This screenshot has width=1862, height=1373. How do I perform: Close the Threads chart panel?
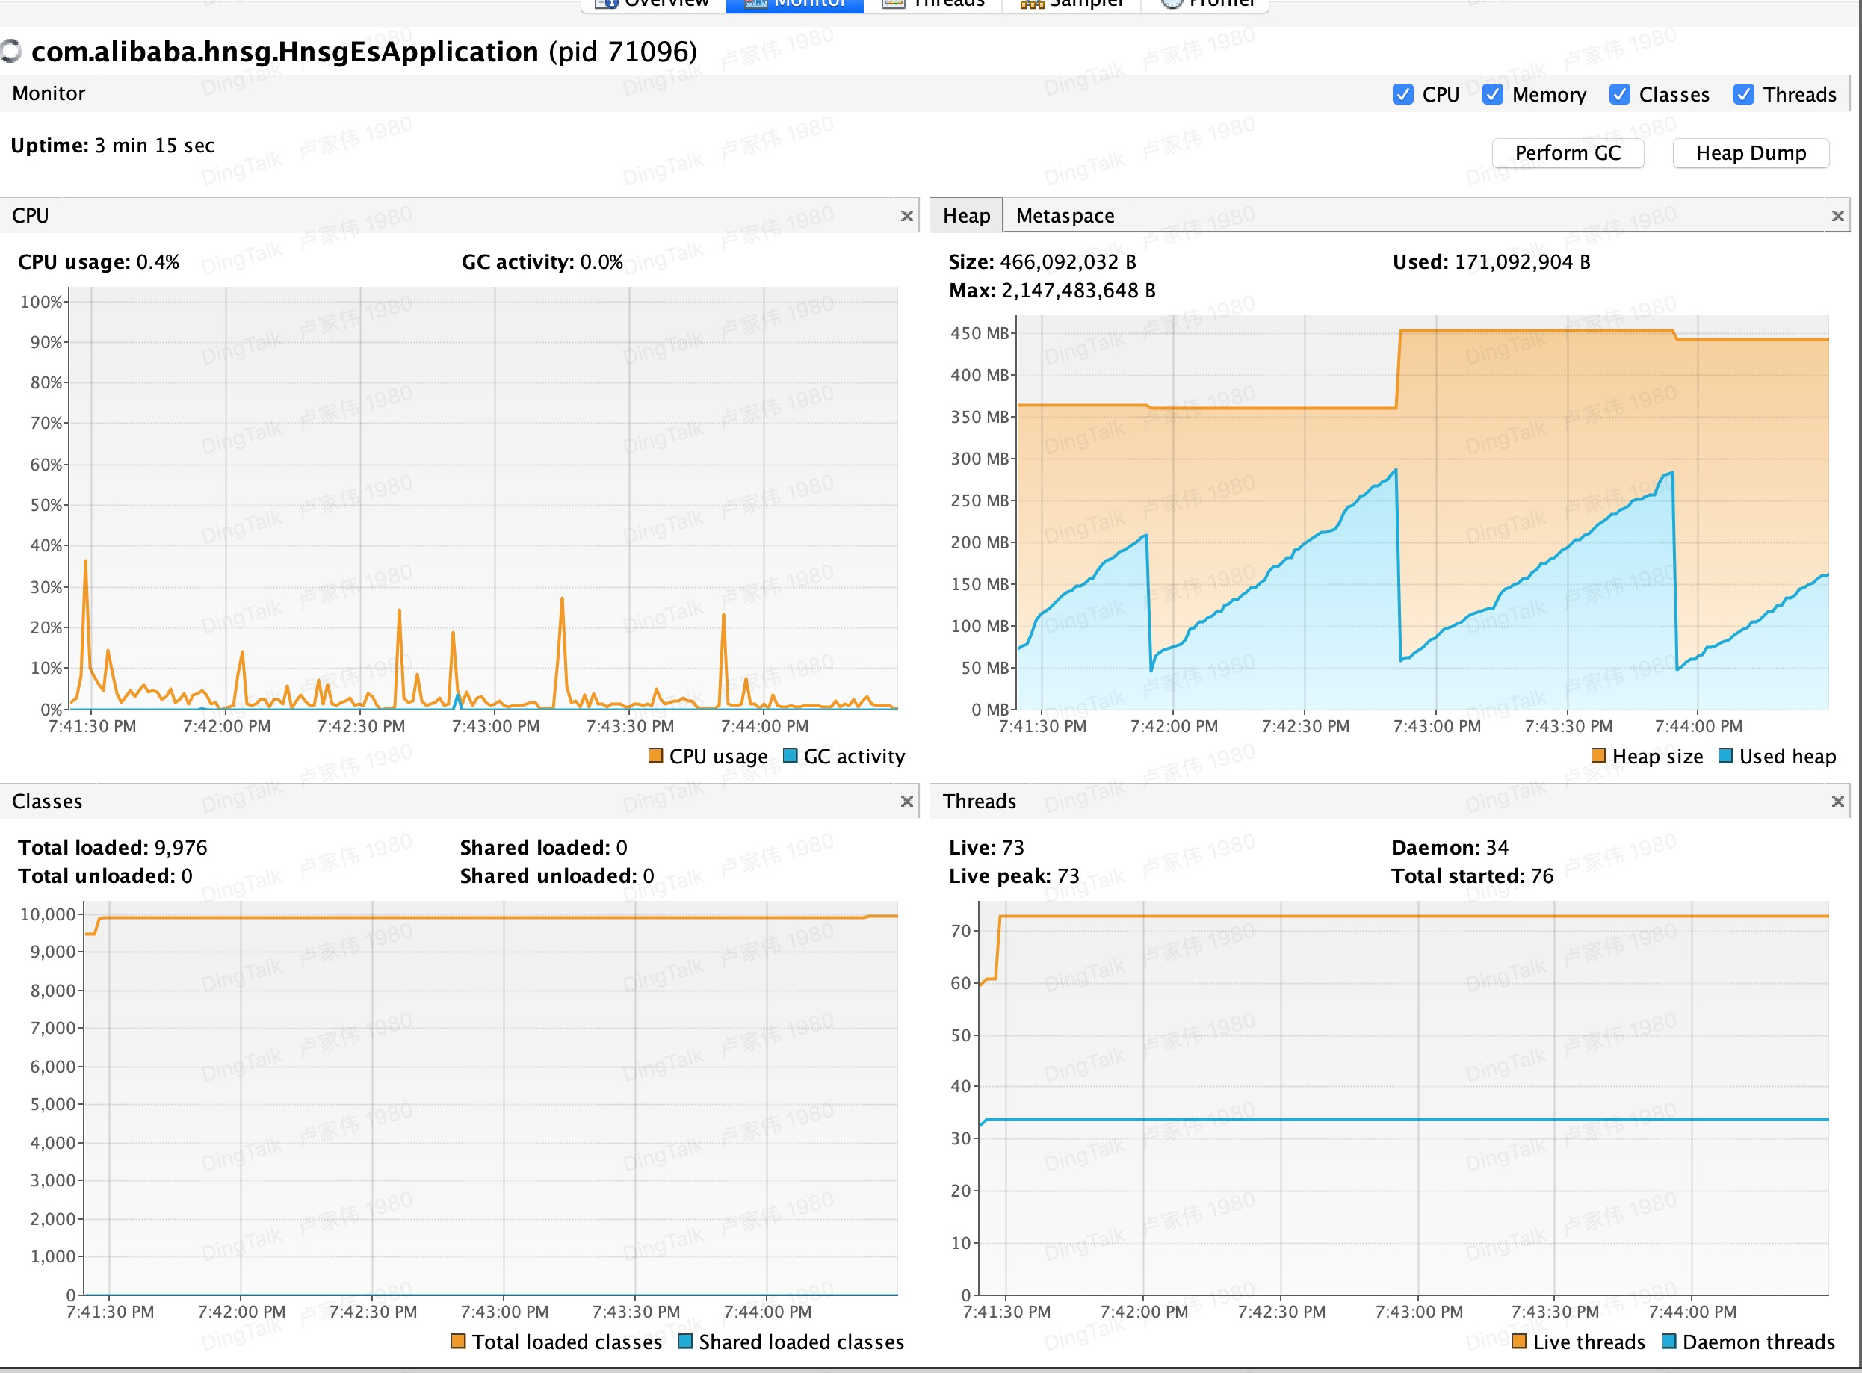click(x=1838, y=802)
